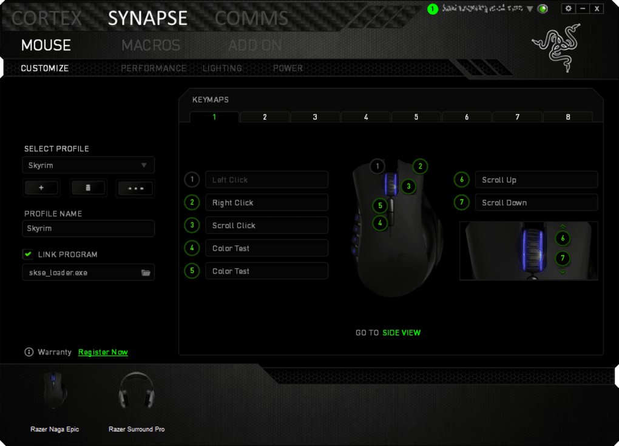Select the Razer Surround Pro device icon
This screenshot has height=446, width=619.
(x=136, y=391)
